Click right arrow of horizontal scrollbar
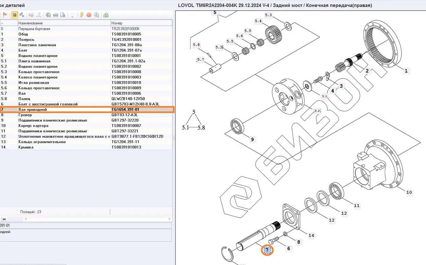This screenshot has width=426, height=265. point(170,219)
